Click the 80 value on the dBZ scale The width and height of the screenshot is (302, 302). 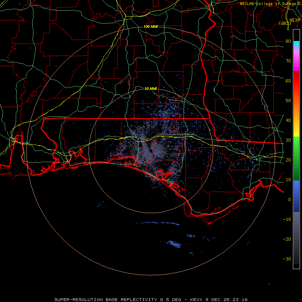click(288, 41)
